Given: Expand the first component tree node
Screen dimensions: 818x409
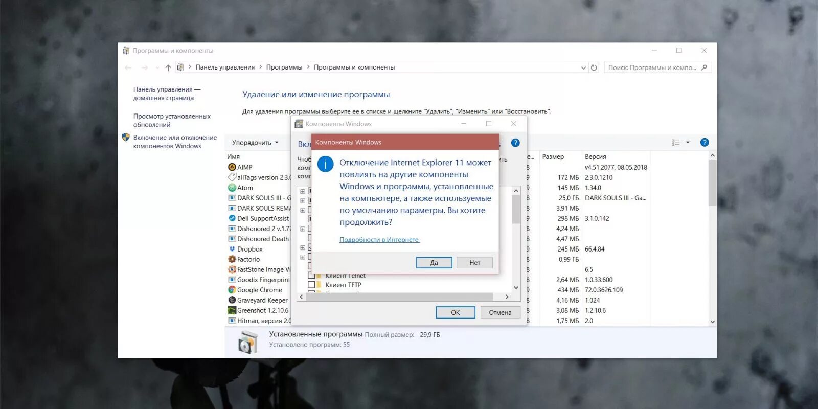Looking at the screenshot, I should (x=303, y=192).
